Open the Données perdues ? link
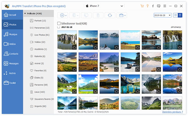Image resolution: width=188 pixels, height=116 pixels. point(173,112)
